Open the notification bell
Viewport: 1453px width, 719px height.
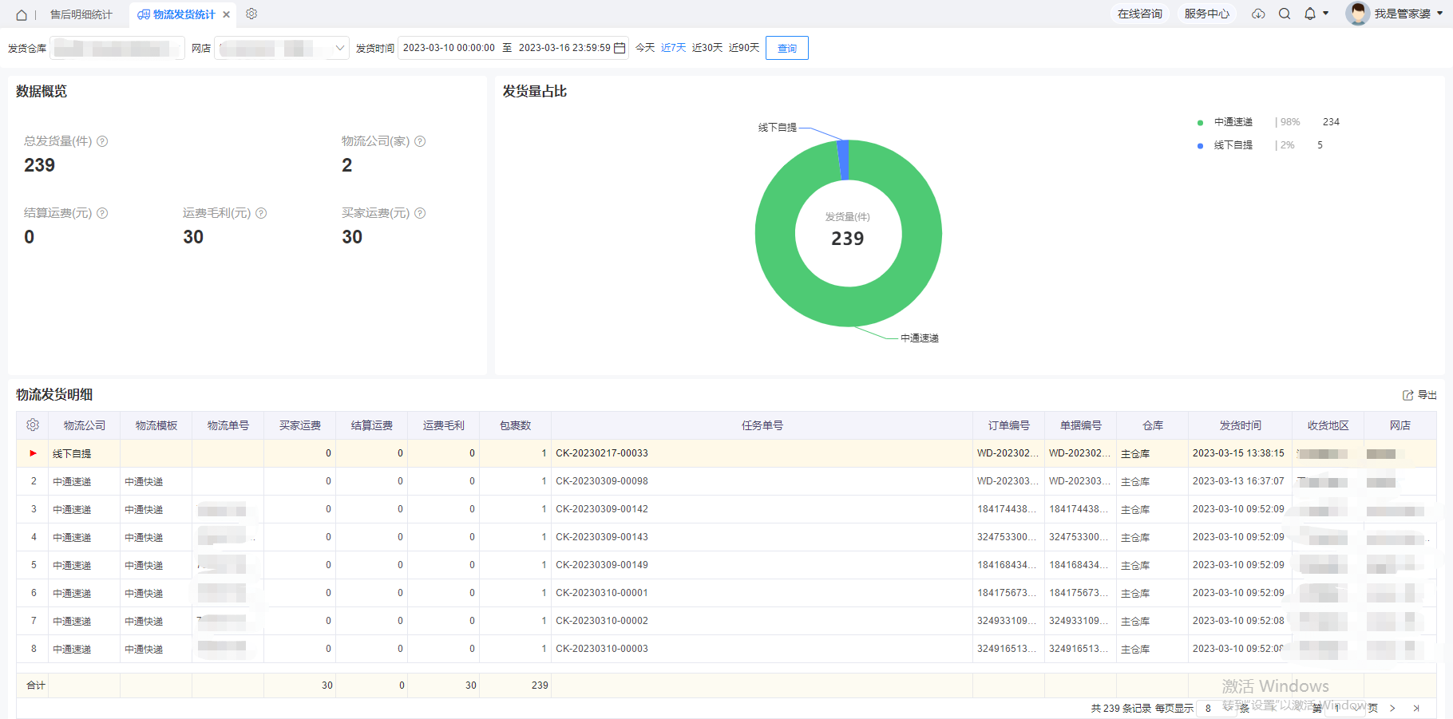pos(1310,14)
